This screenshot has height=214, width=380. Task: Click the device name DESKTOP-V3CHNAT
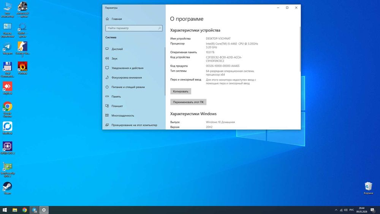pos(218,38)
